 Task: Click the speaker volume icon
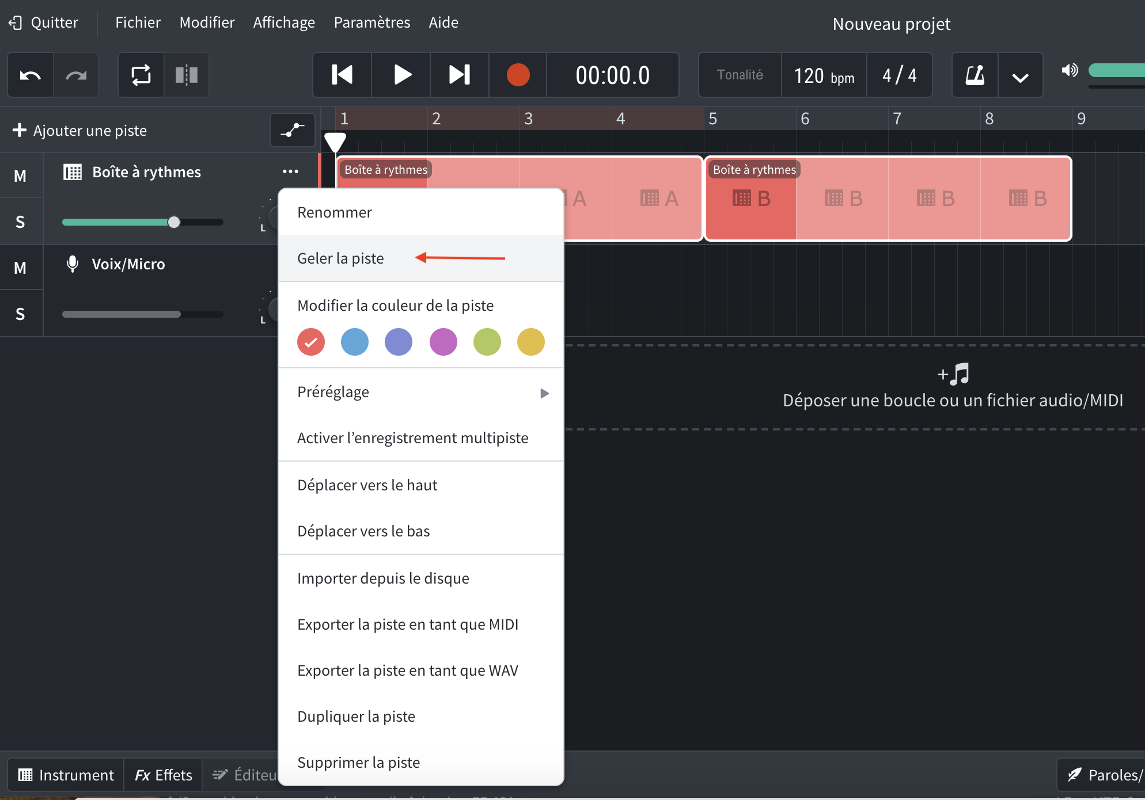[1070, 70]
